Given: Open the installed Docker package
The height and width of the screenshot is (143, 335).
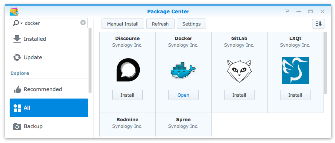Looking at the screenshot, I should [183, 95].
